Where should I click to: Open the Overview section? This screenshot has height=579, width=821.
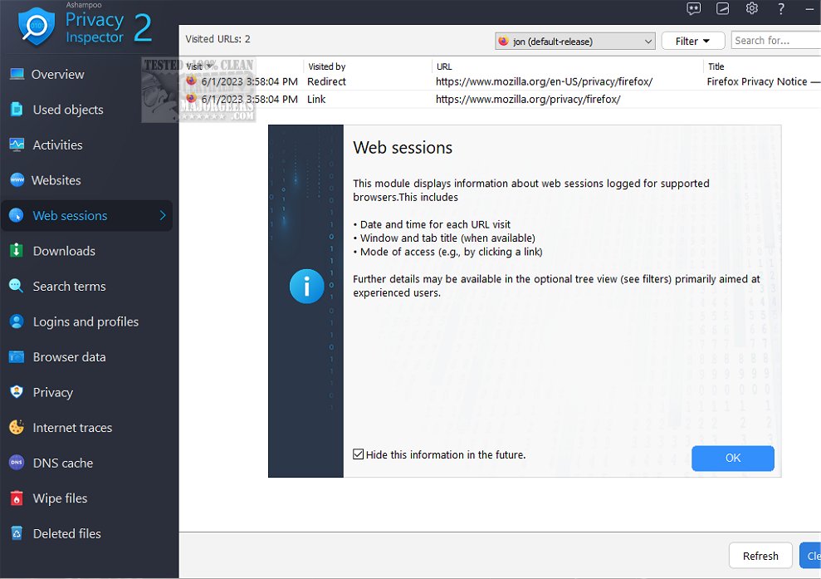tap(57, 75)
